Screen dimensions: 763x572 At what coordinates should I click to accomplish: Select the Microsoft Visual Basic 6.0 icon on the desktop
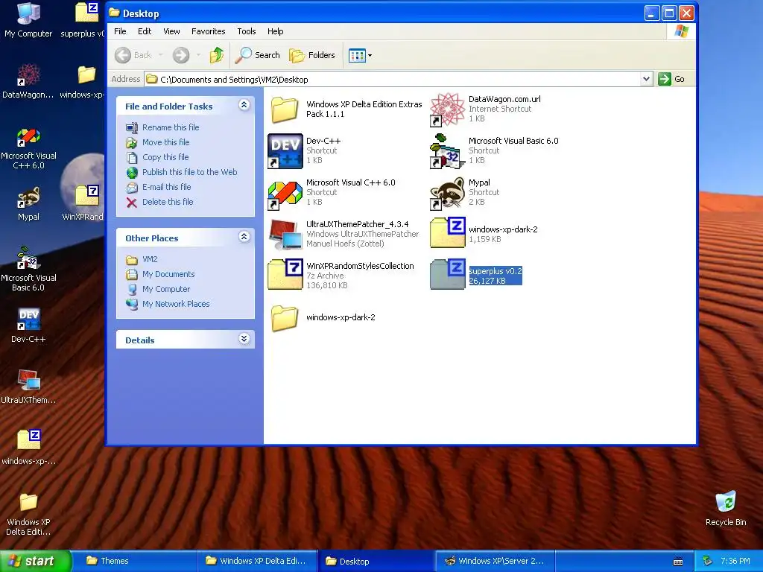[x=28, y=268]
